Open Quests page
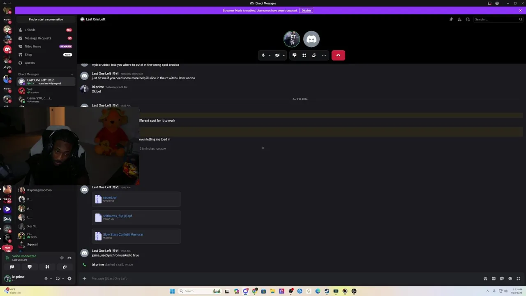 coord(46,63)
